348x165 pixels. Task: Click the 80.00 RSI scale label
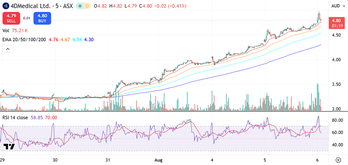[x=337, y=120]
